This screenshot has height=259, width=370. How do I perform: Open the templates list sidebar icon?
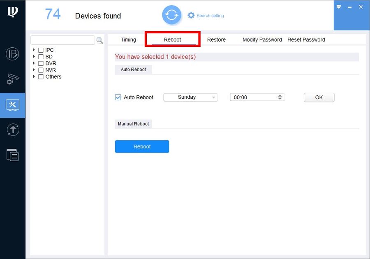pyautogui.click(x=12, y=155)
